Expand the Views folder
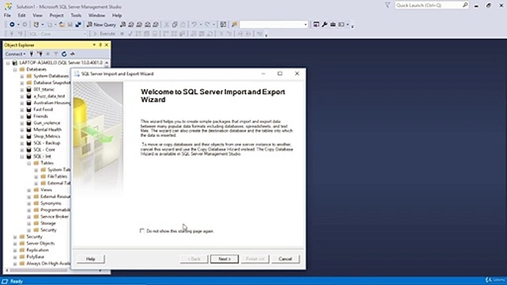 (x=29, y=190)
